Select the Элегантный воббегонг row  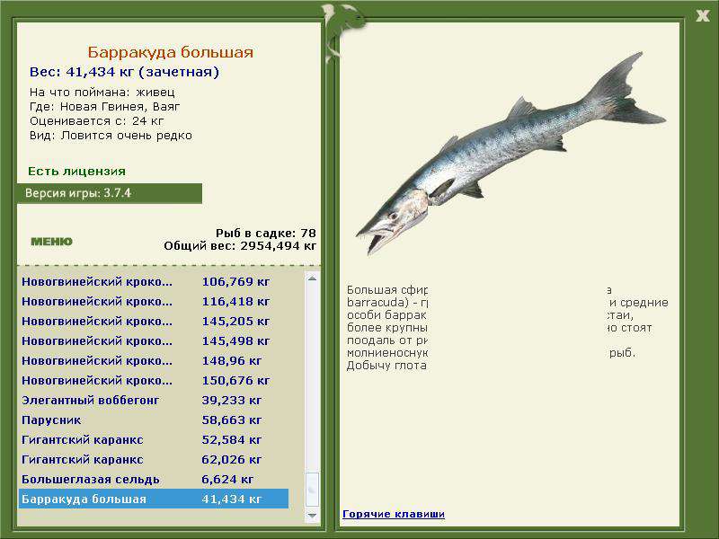point(154,400)
